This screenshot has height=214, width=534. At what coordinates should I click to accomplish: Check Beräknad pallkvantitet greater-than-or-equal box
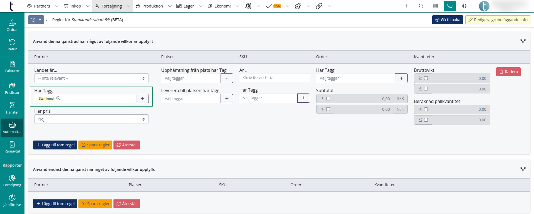[426, 109]
